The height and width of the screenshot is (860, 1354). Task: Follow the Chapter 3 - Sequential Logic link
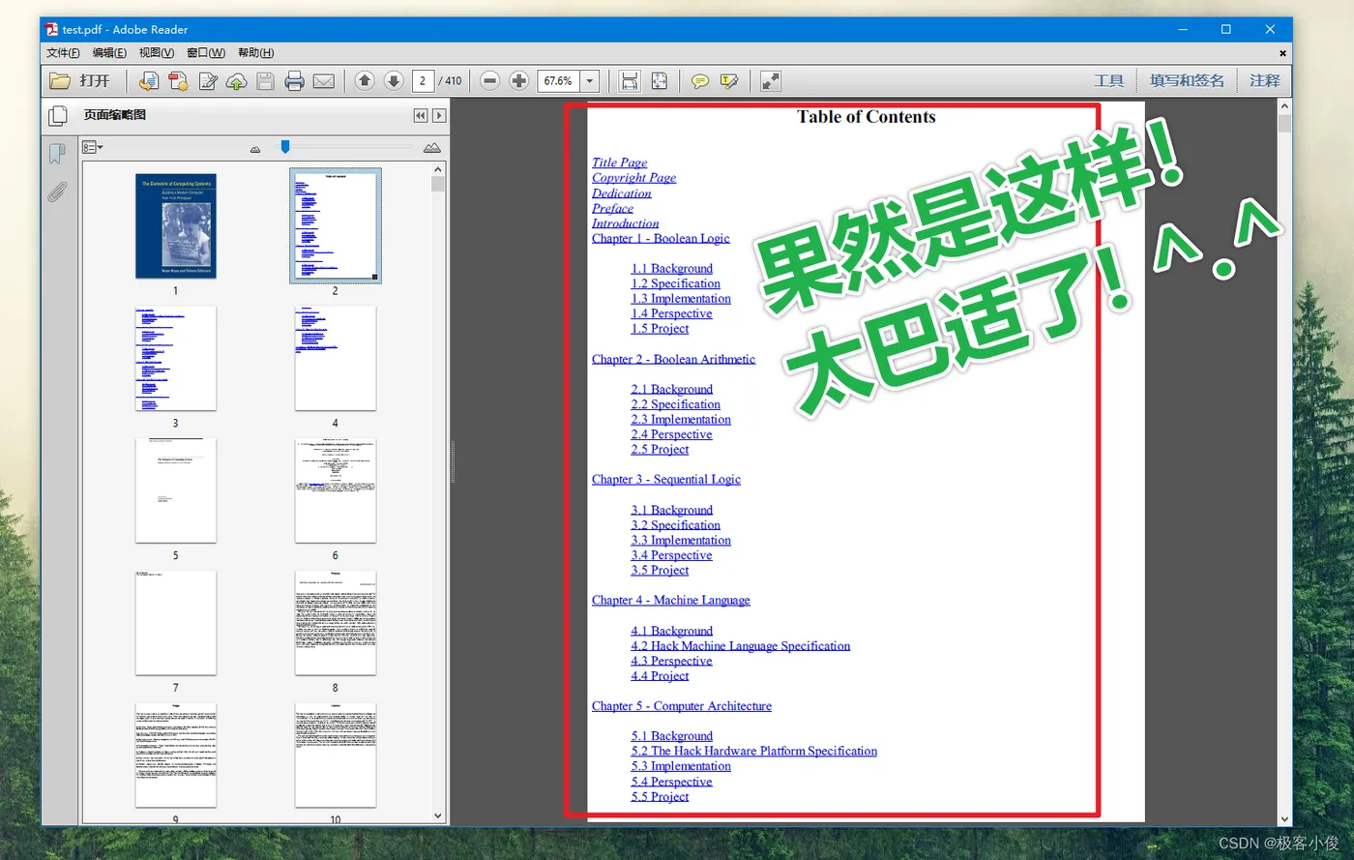(x=665, y=480)
